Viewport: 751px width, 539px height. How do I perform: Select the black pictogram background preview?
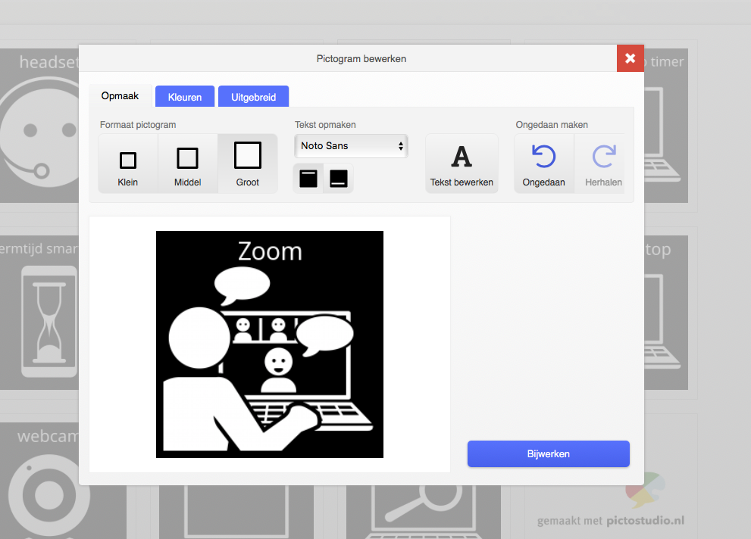[x=269, y=344]
